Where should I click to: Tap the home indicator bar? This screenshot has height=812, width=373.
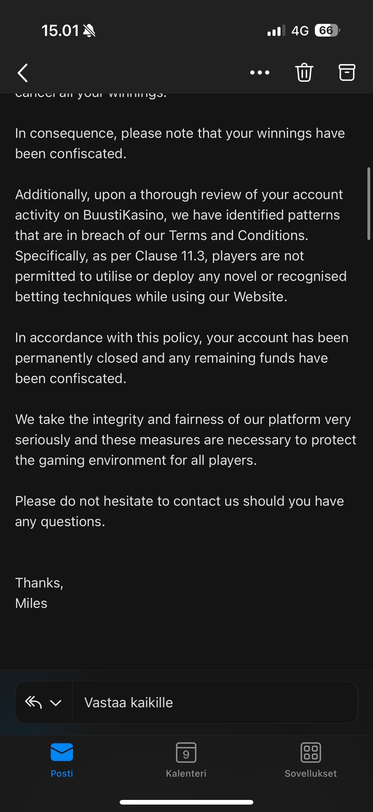coord(186,802)
